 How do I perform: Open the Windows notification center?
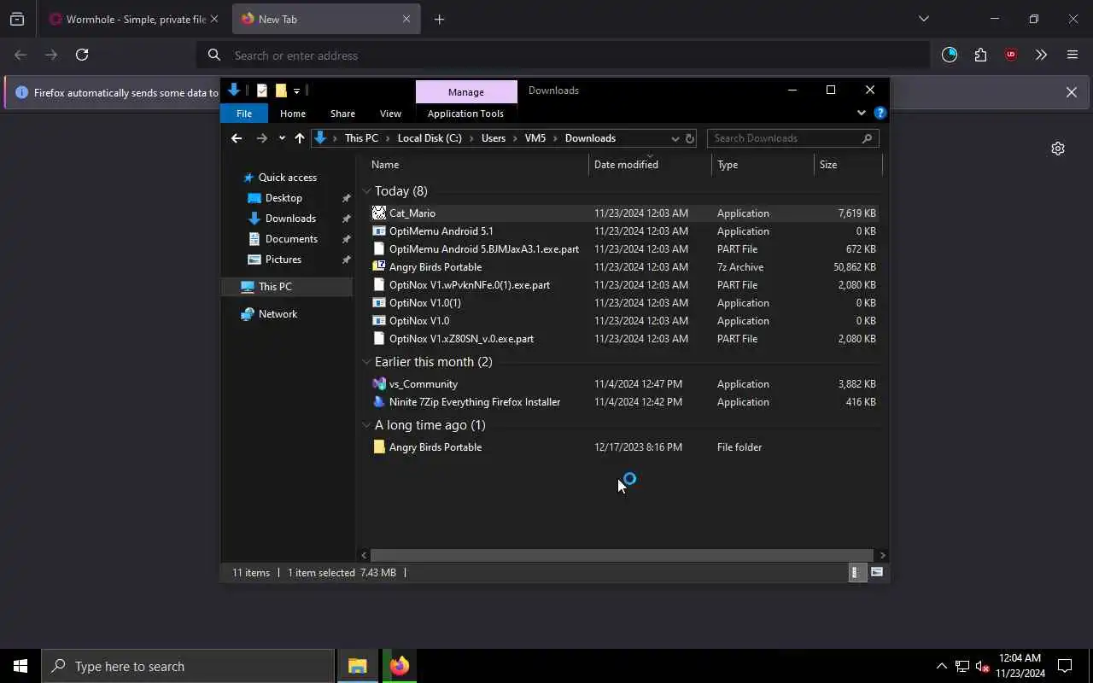(x=1065, y=666)
